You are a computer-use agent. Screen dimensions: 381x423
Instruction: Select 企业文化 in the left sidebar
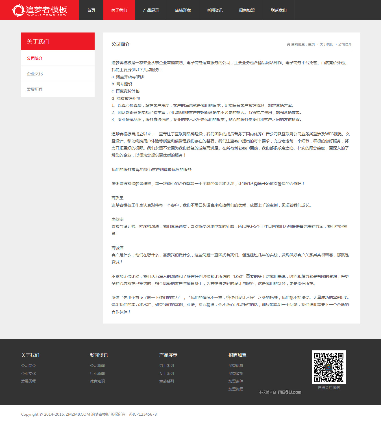(35, 74)
